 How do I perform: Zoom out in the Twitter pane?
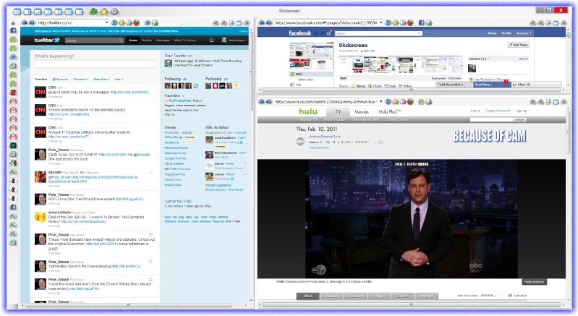pyautogui.click(x=216, y=23)
